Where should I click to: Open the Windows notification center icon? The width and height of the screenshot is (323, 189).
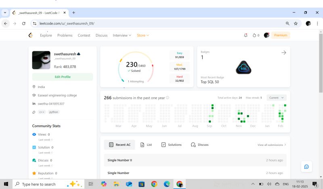coord(315,184)
